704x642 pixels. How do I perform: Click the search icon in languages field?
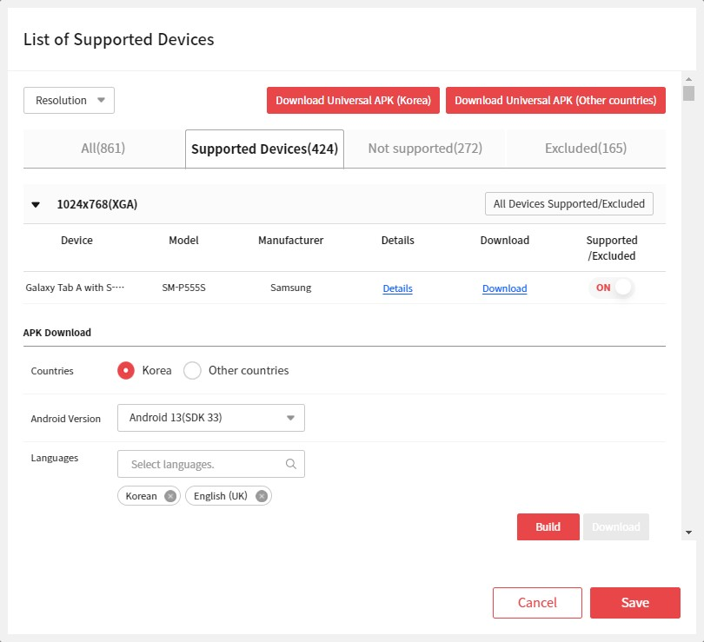point(291,464)
